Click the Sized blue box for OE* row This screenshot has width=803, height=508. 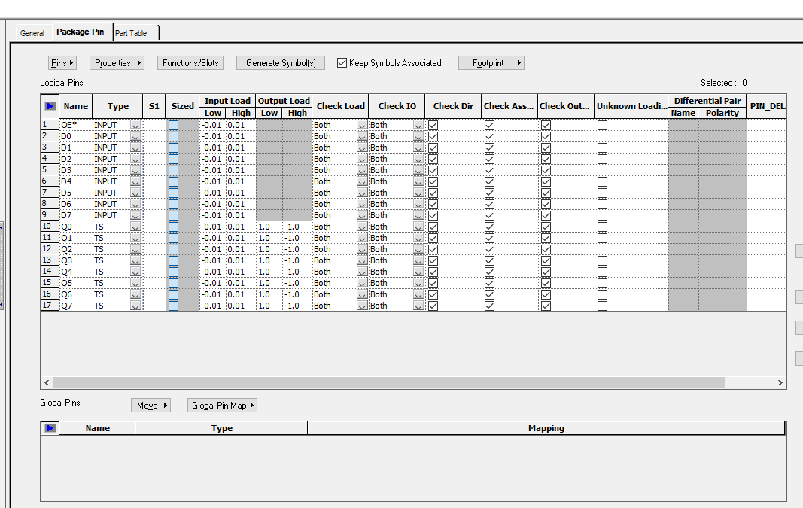174,125
